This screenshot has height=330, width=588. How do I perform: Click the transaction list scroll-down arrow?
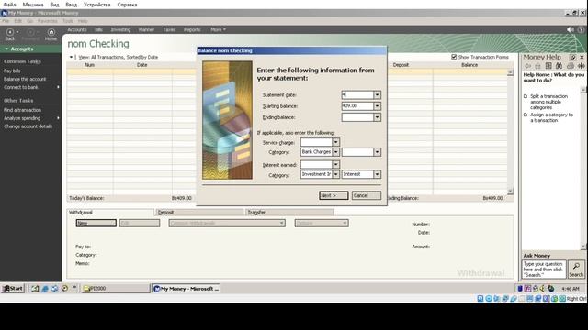coord(510,192)
